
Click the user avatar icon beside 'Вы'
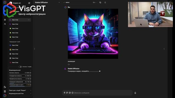click(65, 7)
